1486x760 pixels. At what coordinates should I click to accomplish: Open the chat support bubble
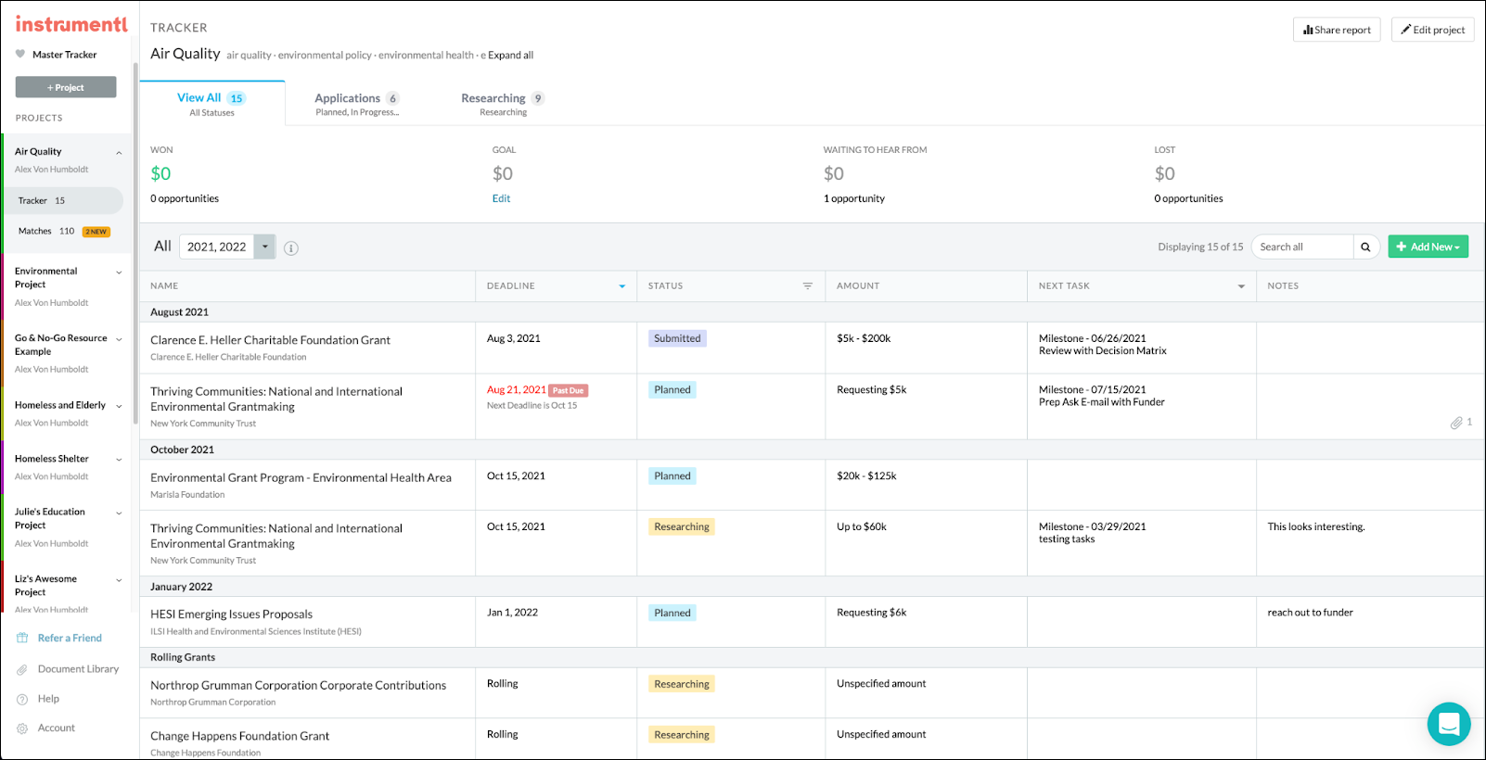pos(1448,724)
